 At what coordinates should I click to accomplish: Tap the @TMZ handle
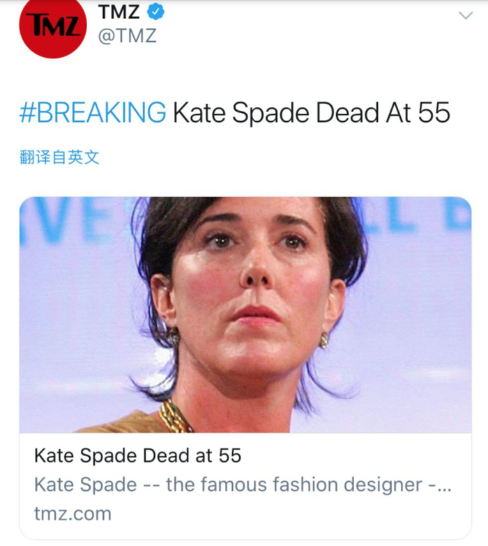tap(128, 36)
